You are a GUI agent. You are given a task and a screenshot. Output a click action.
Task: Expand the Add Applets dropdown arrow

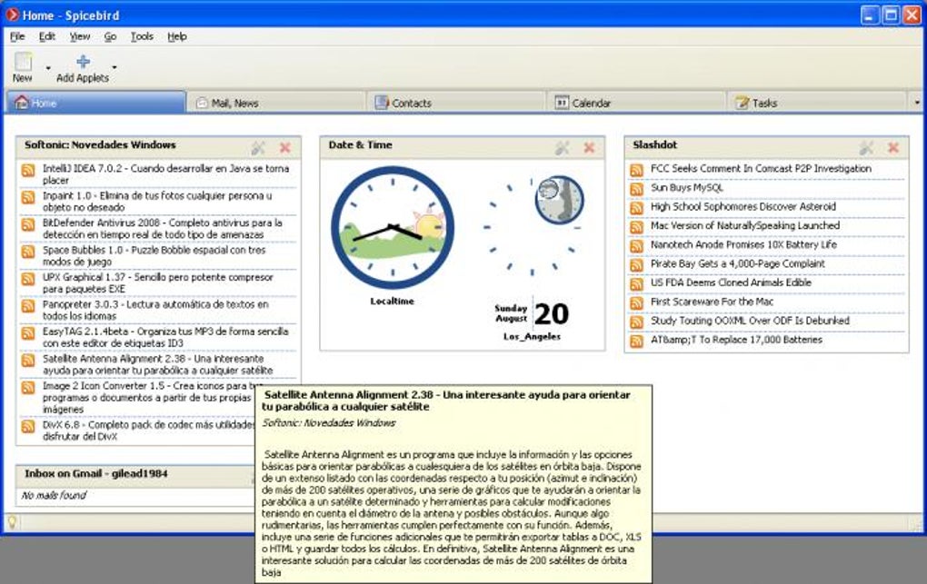(x=115, y=67)
